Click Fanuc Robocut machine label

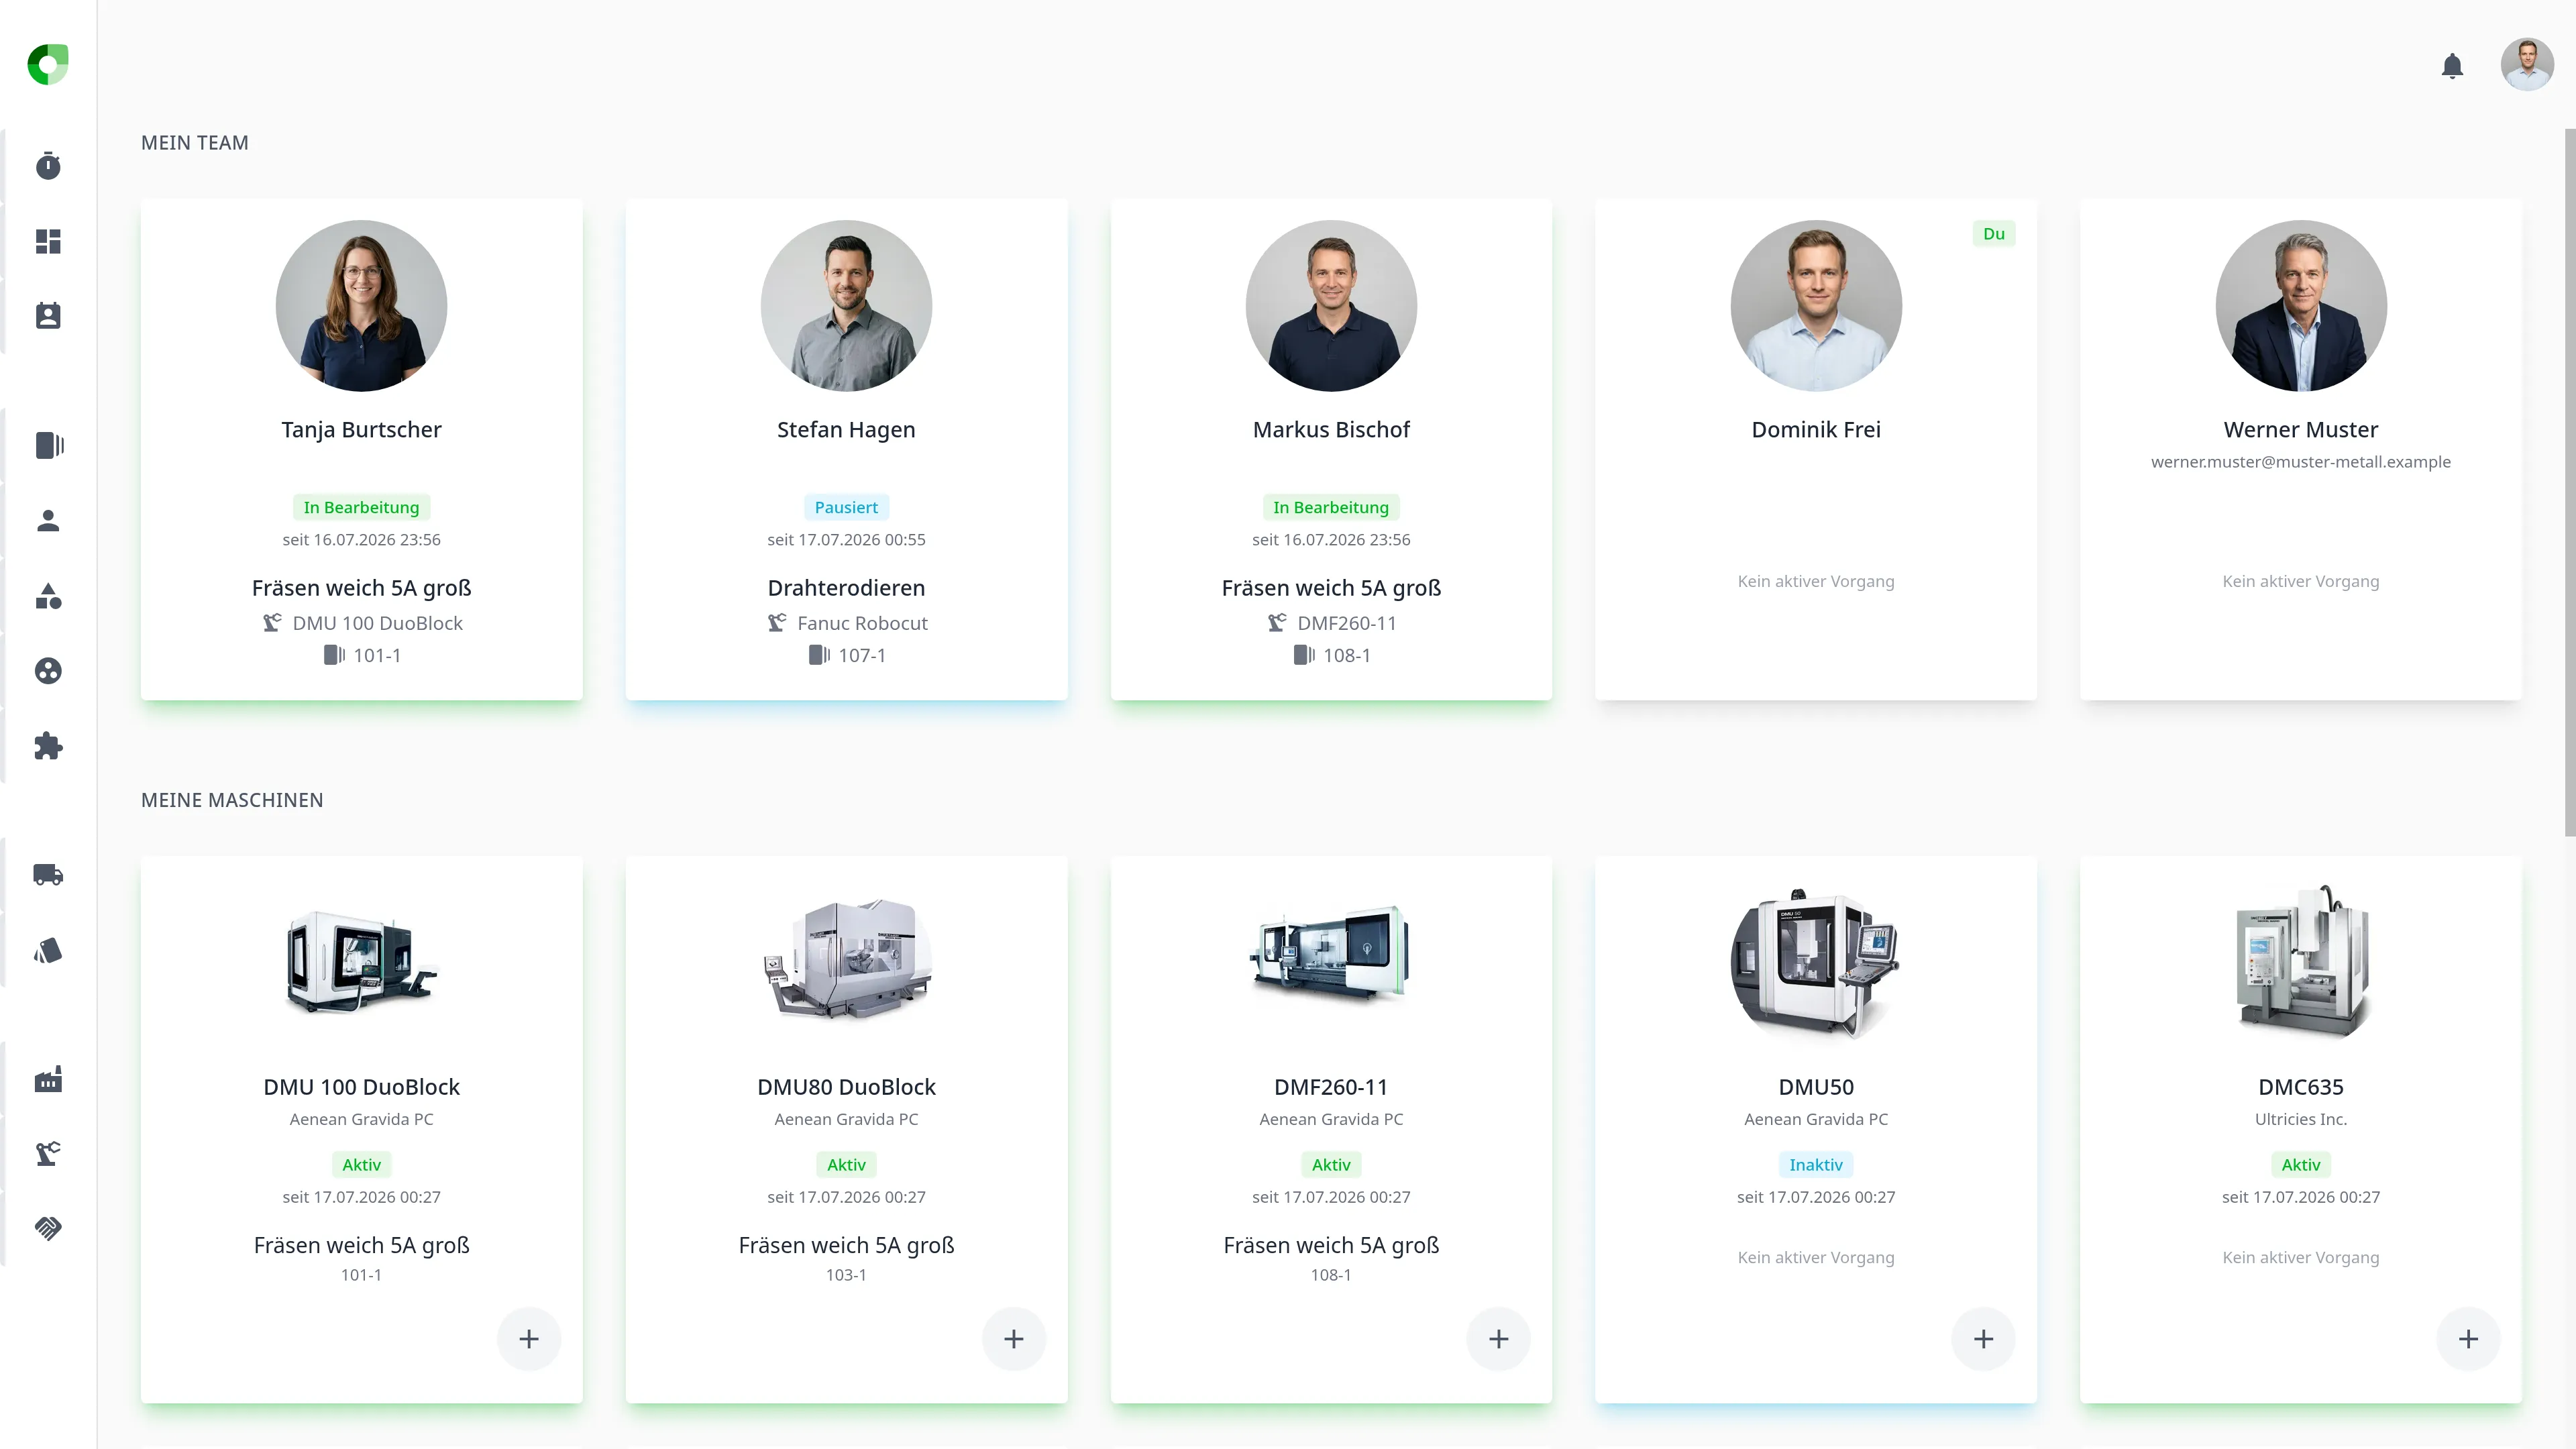pos(862,623)
